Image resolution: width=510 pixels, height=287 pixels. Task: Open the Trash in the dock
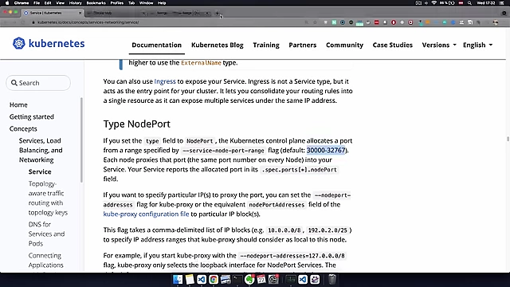click(332, 280)
